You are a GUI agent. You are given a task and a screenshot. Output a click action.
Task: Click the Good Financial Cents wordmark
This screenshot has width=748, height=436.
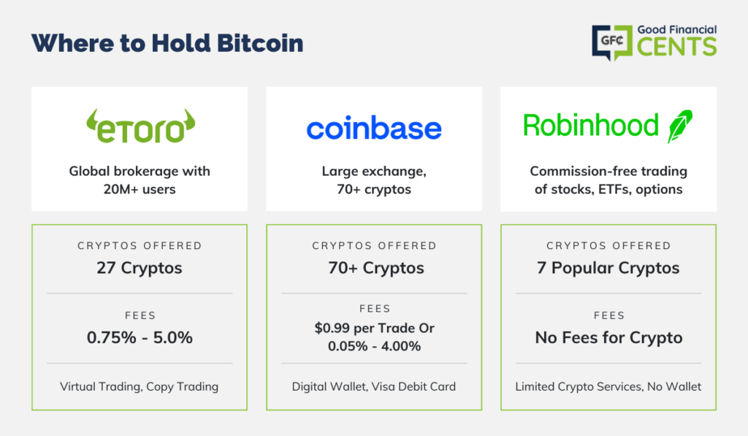(x=676, y=41)
